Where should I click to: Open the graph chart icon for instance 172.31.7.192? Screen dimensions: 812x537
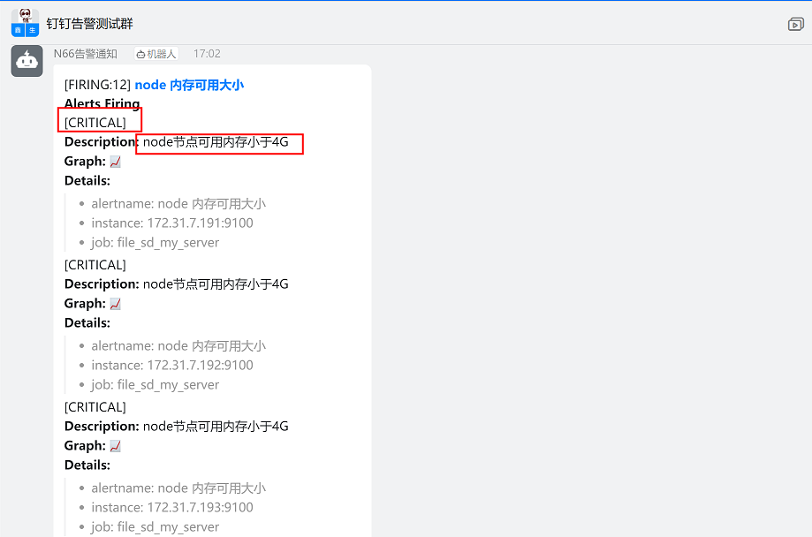(116, 304)
